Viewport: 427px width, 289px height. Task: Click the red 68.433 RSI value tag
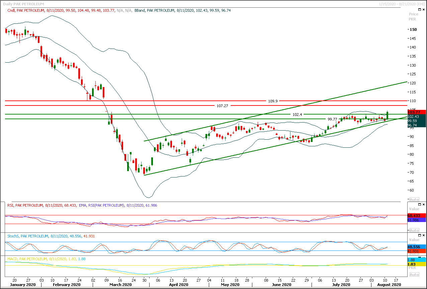coord(416,215)
